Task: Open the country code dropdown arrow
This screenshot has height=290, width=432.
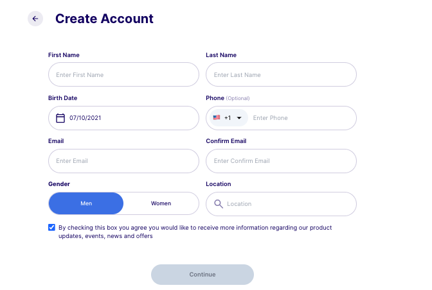Action: click(x=239, y=118)
